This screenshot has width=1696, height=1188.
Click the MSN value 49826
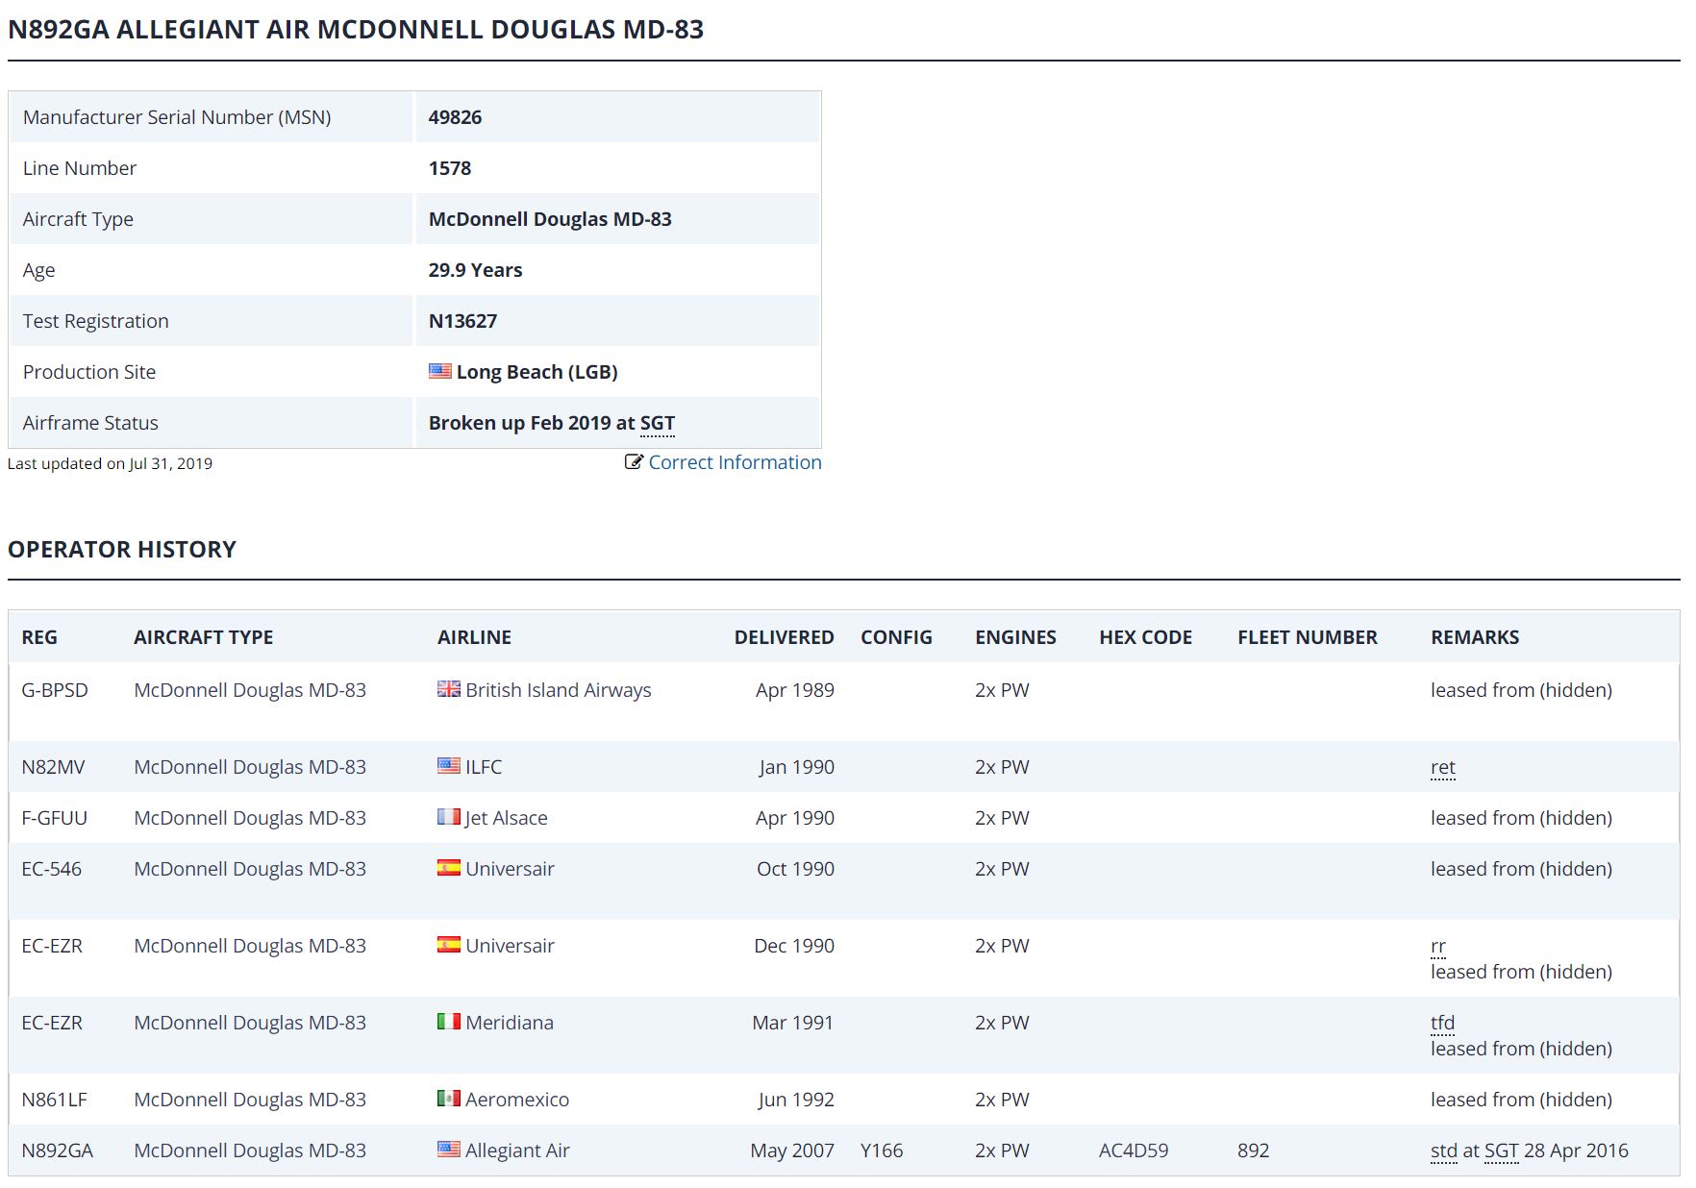click(x=455, y=117)
